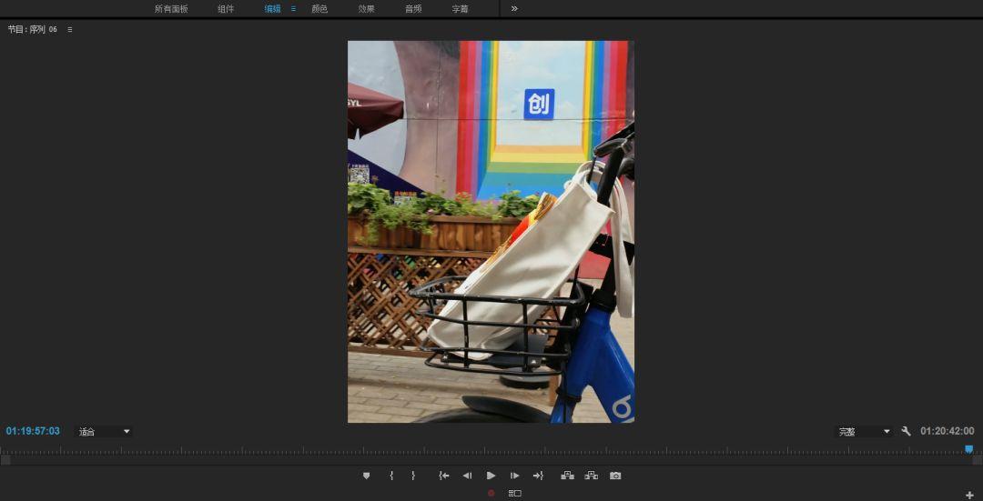Image resolution: width=983 pixels, height=501 pixels.
Task: Add a marker to the sequence
Action: tap(366, 476)
